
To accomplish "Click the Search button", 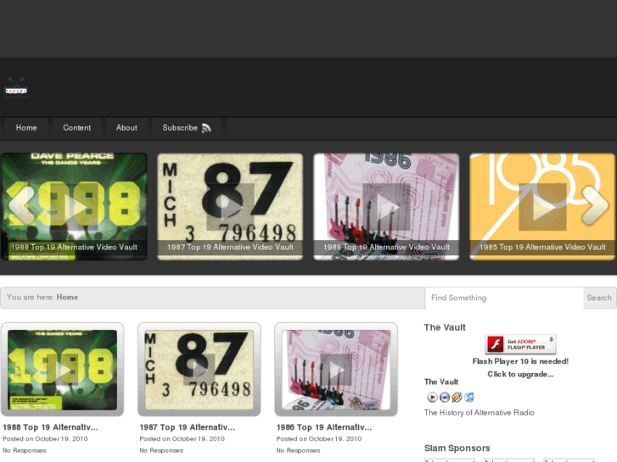I will (599, 298).
